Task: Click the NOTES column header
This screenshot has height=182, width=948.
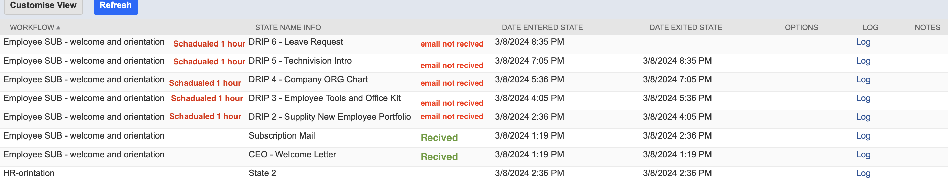Action: 928,27
